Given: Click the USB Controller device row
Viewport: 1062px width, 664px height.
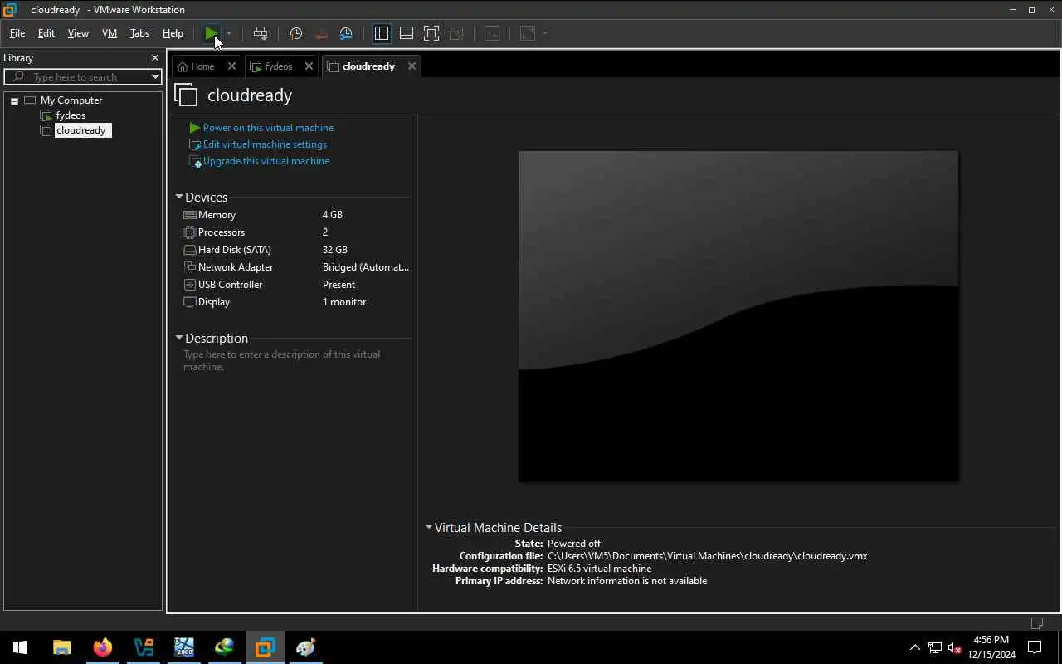Looking at the screenshot, I should [295, 285].
